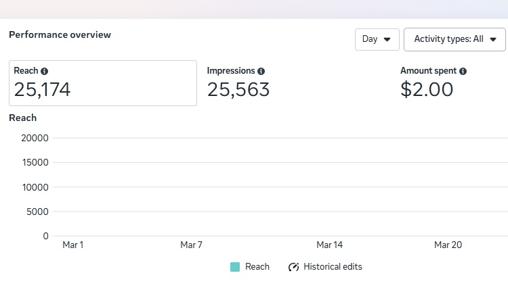508x294 pixels.
Task: Expand the Activity types: All filter
Action: coord(454,39)
